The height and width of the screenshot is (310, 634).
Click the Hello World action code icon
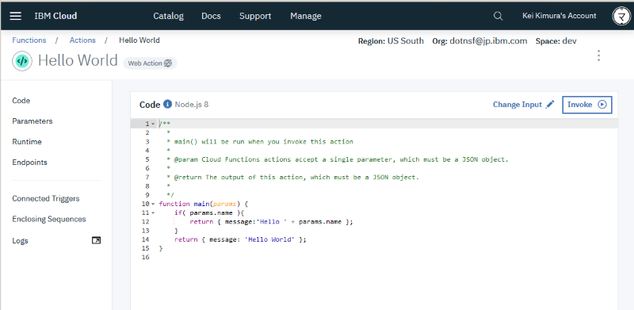(22, 62)
